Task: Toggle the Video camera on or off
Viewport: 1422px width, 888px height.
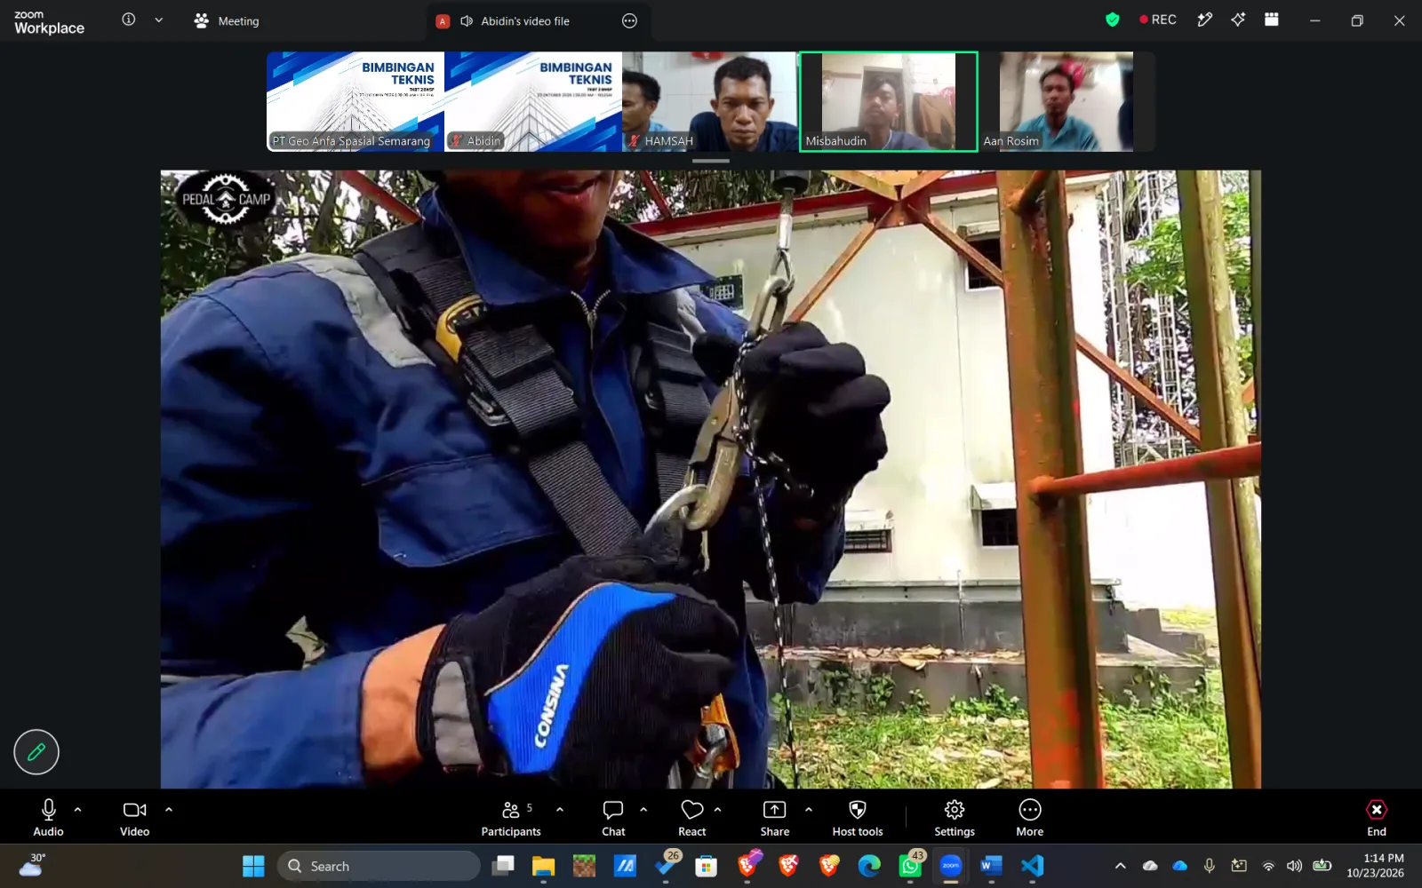Action: point(134,818)
